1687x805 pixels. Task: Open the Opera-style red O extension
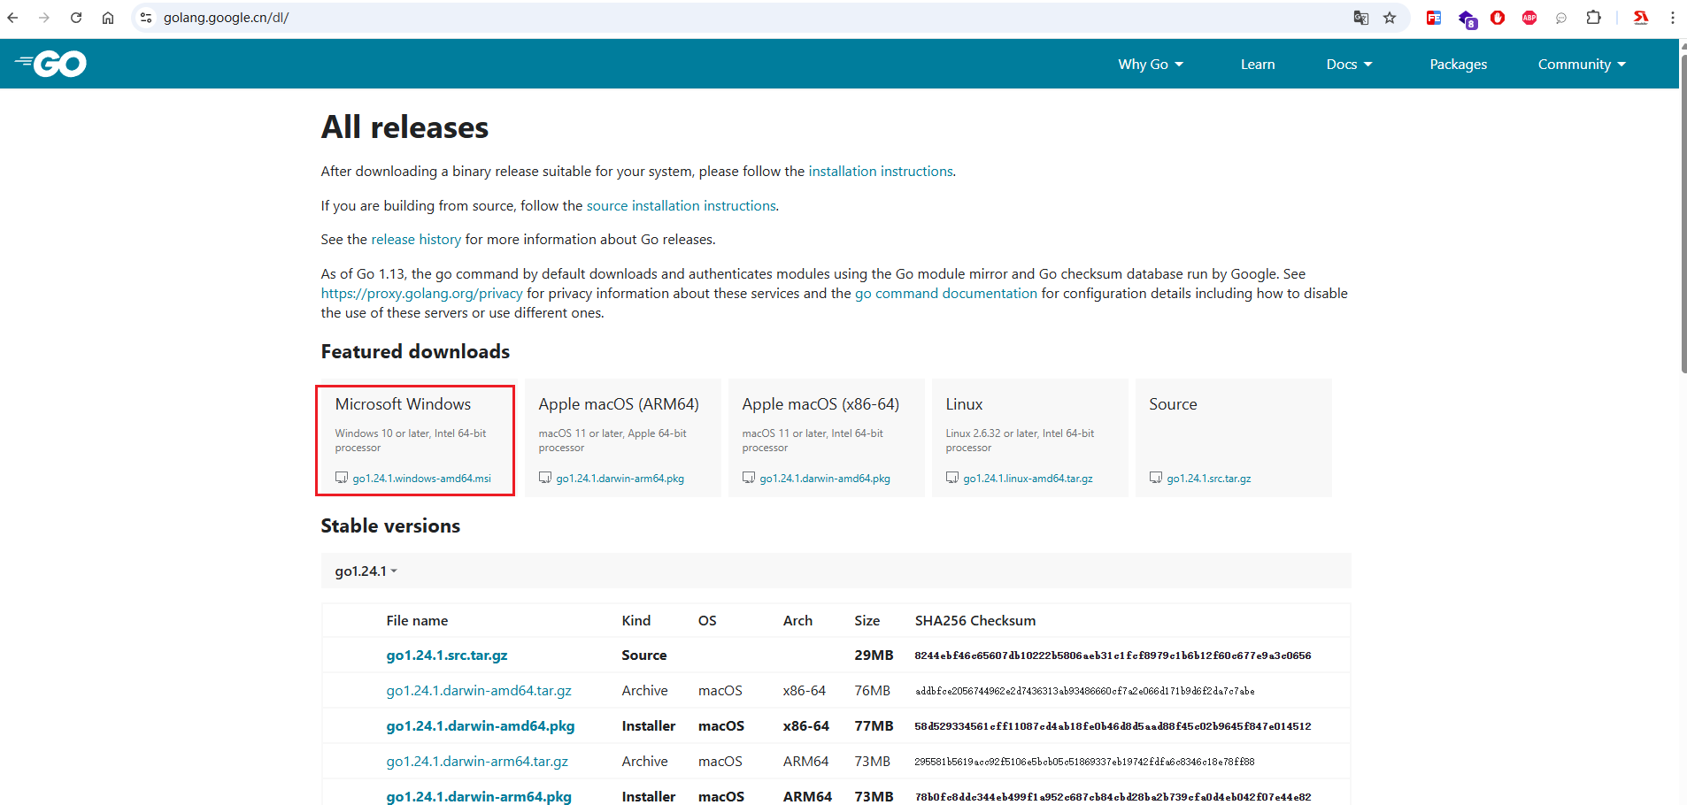(1498, 18)
